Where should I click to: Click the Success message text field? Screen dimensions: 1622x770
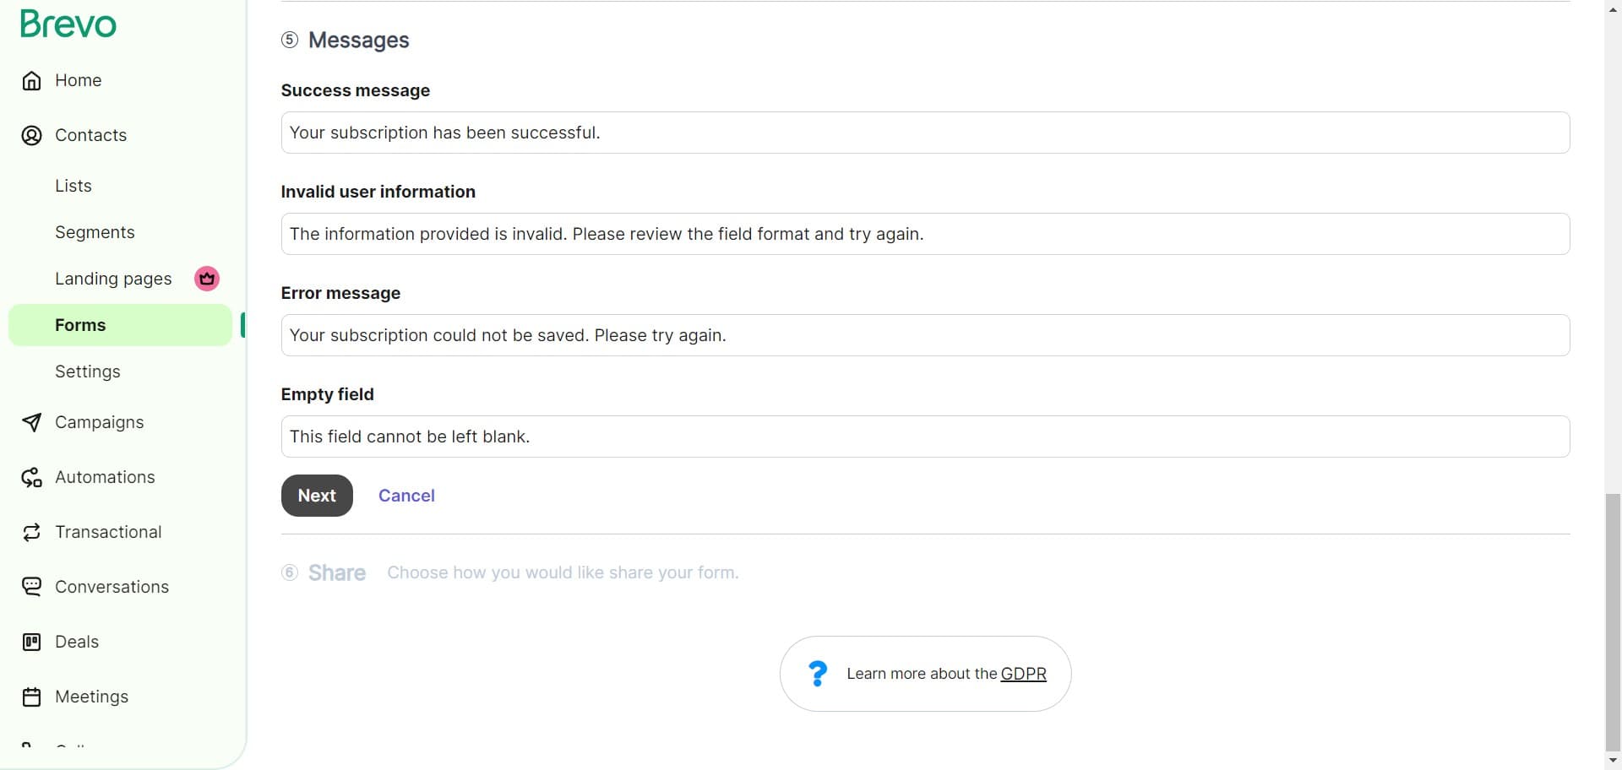[924, 133]
